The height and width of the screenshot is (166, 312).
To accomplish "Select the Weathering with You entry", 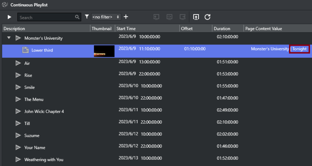I will (x=44, y=159).
